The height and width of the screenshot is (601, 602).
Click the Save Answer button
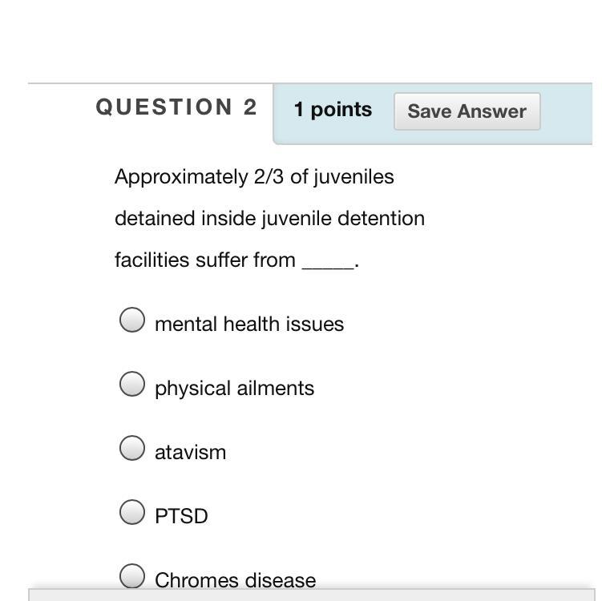click(467, 111)
